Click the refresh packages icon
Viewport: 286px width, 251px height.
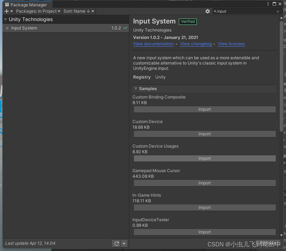(116, 243)
